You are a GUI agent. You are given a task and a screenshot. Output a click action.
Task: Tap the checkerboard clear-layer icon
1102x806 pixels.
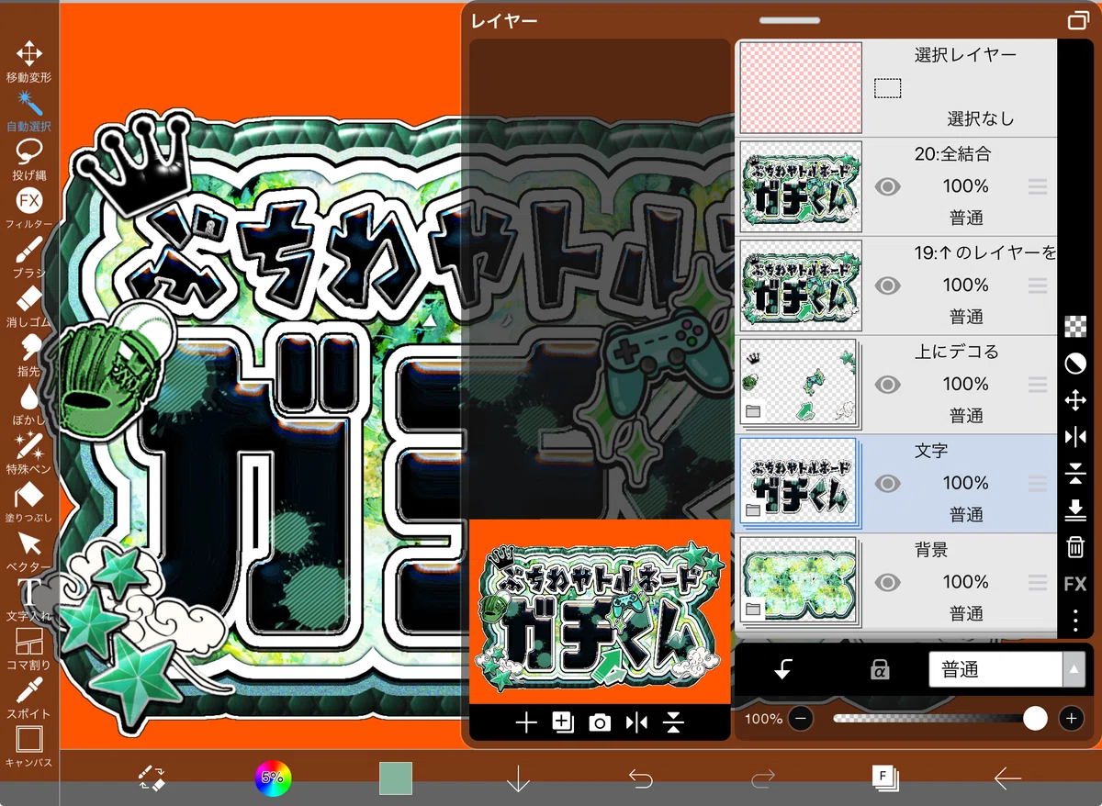point(1075,327)
